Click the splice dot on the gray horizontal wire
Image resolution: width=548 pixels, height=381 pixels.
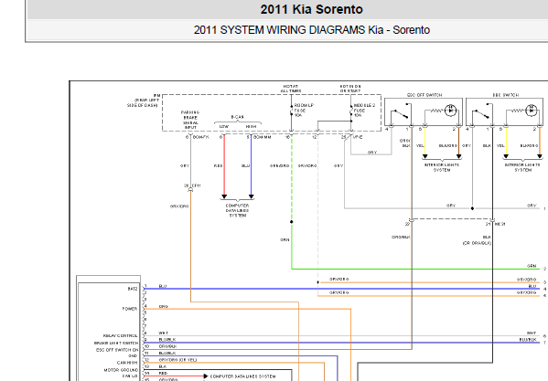click(472, 208)
